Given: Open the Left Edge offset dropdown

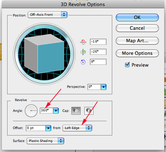Looking at the screenshot, I should (x=77, y=128).
